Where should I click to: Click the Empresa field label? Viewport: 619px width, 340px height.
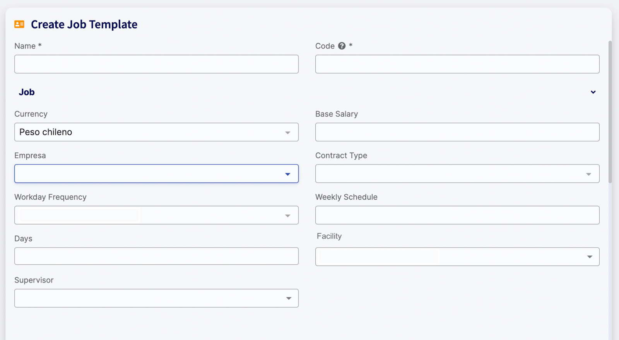coord(30,156)
